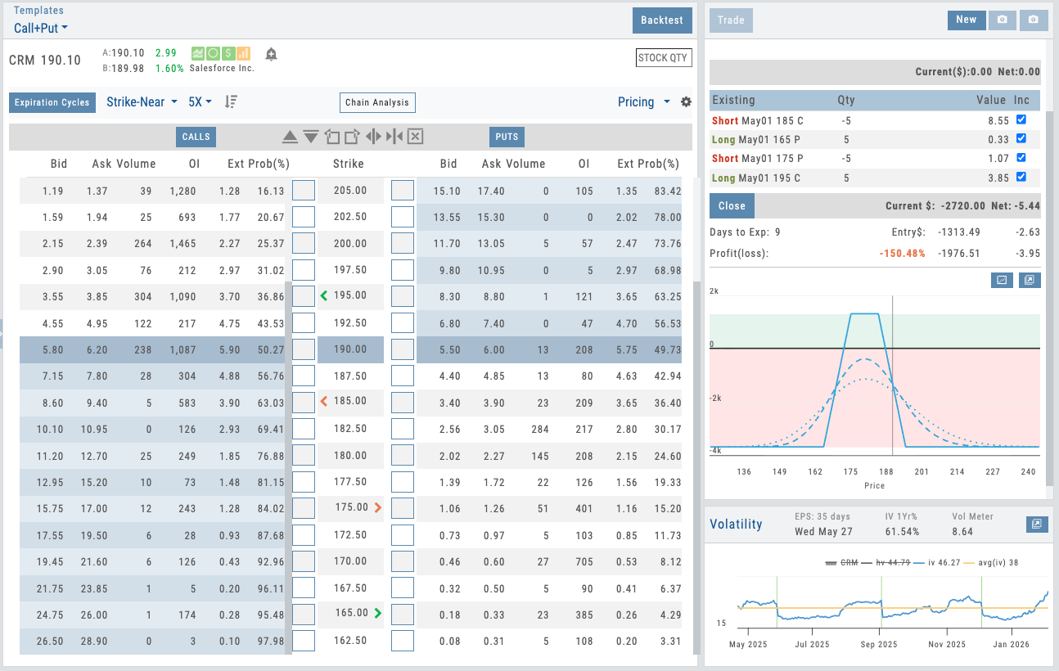
Task: Pop out the Volatility chart
Action: (x=1037, y=524)
